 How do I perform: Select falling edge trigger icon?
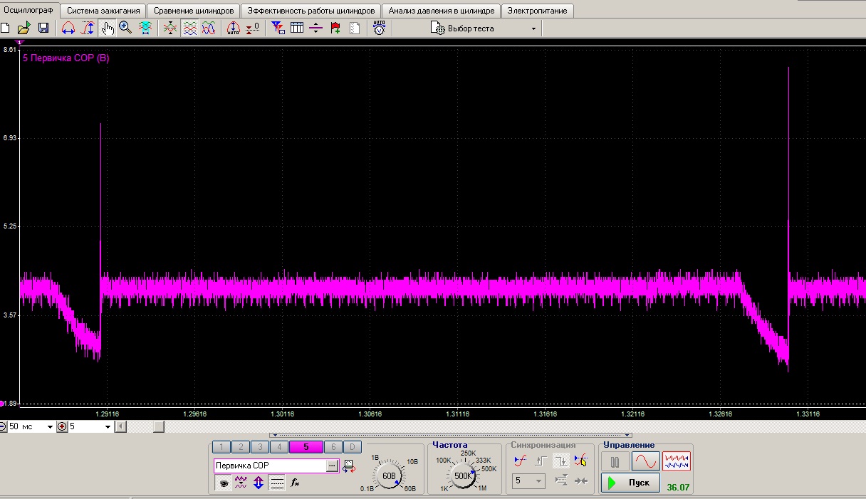pos(561,461)
